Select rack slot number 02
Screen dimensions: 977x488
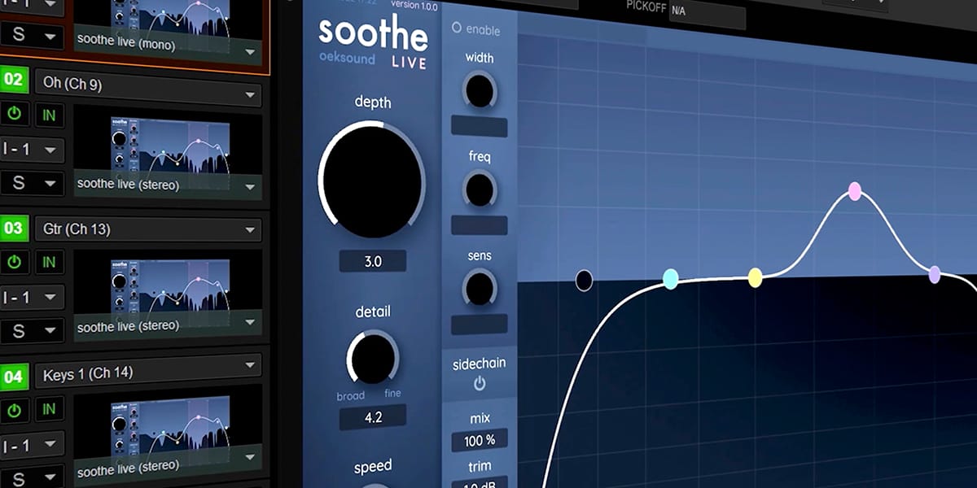point(13,81)
